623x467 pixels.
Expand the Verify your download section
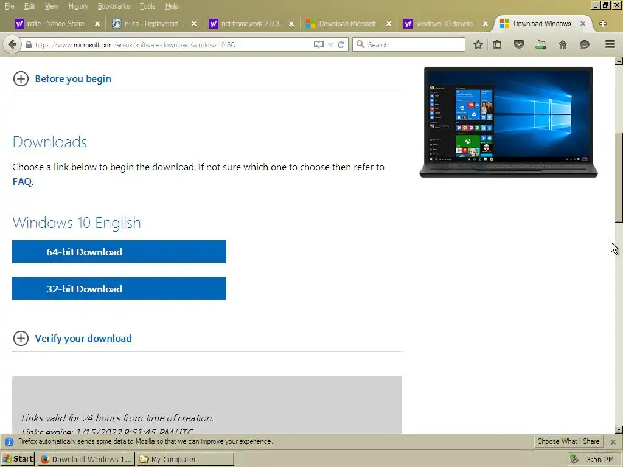pos(72,338)
